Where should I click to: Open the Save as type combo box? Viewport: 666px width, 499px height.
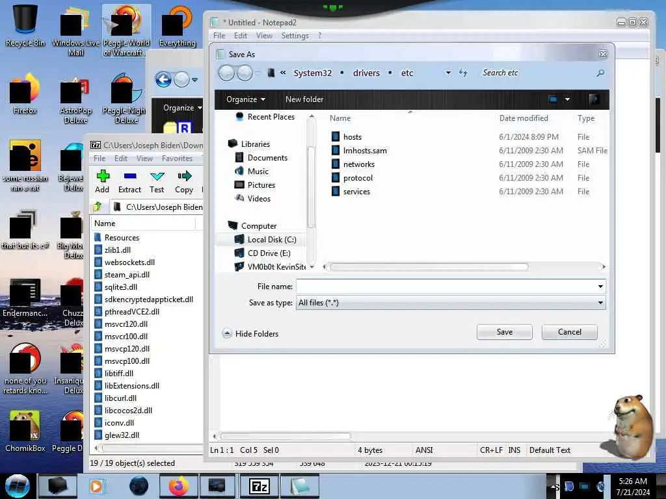[x=450, y=303]
